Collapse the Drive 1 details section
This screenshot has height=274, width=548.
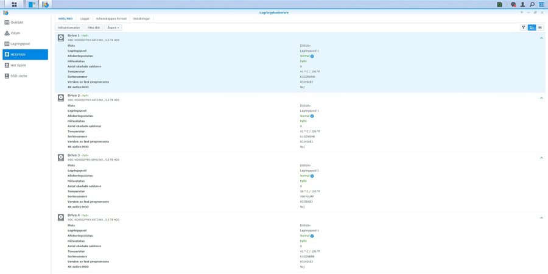point(541,38)
